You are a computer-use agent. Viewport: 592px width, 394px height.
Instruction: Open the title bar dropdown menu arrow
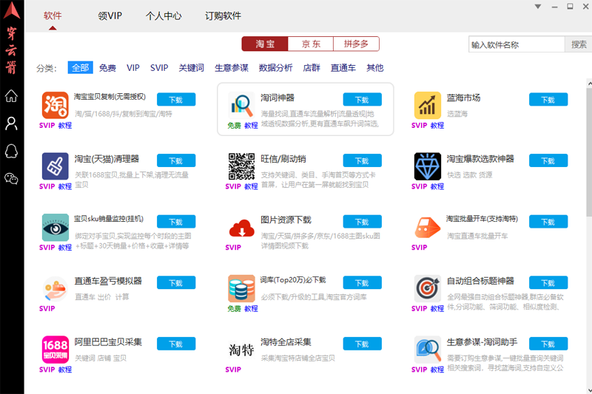[539, 7]
